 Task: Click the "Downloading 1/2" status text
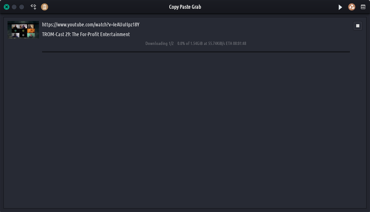coord(159,43)
